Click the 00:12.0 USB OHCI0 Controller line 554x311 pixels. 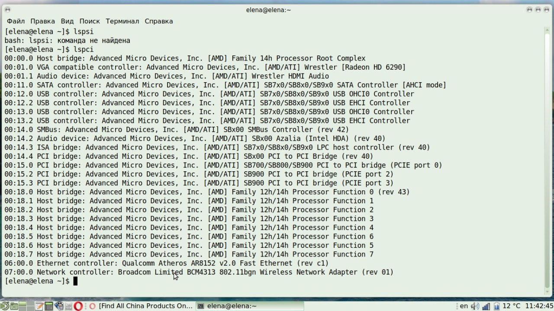coord(209,94)
